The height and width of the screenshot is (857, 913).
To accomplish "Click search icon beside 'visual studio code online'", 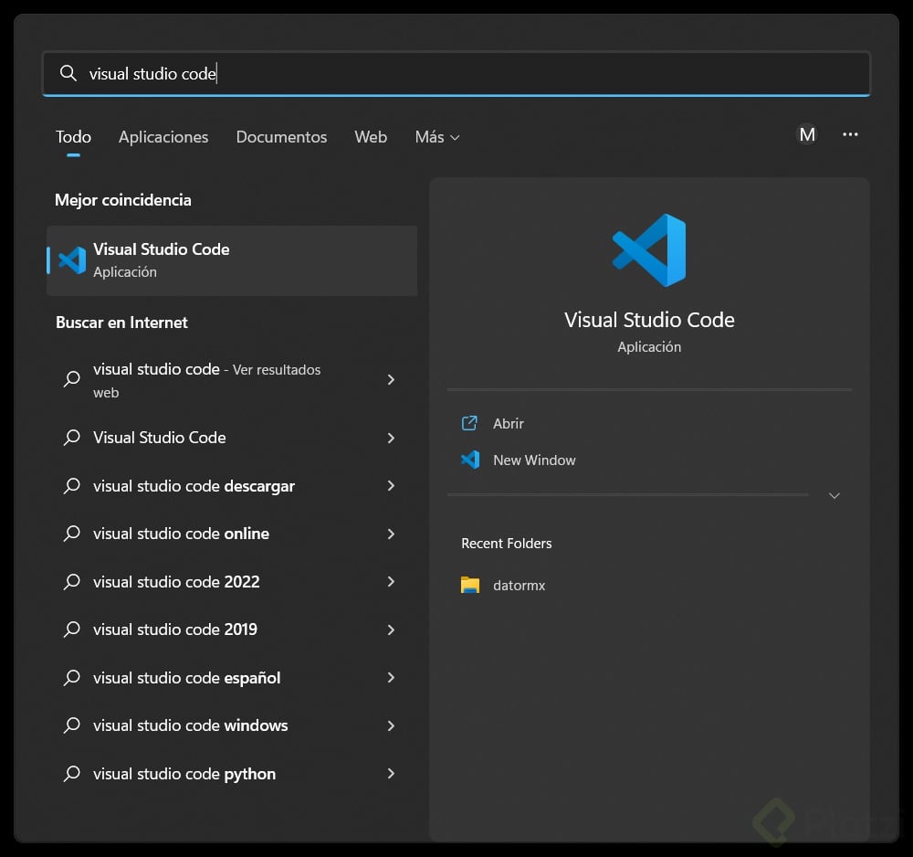I will [x=71, y=534].
